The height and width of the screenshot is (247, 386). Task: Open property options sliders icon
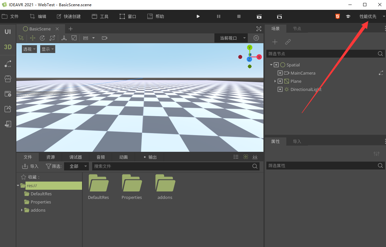click(x=377, y=153)
